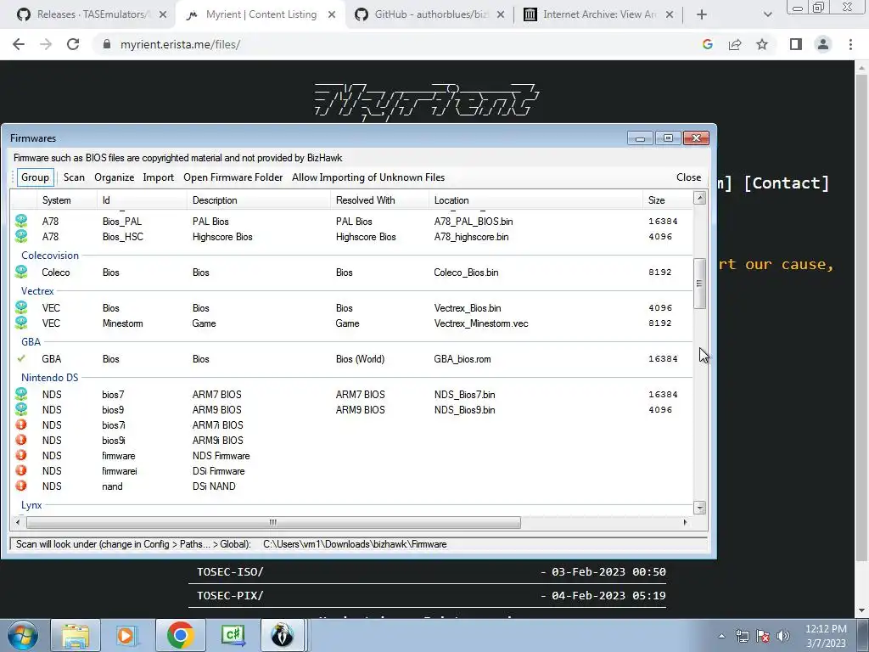Collapse the GBA group header
This screenshot has width=869, height=652.
(x=31, y=342)
